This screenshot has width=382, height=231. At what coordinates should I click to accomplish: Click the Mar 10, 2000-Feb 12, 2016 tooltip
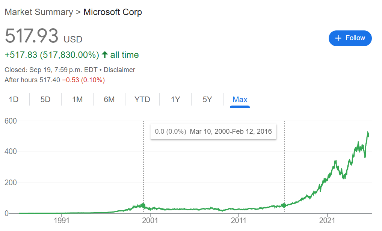(213, 131)
